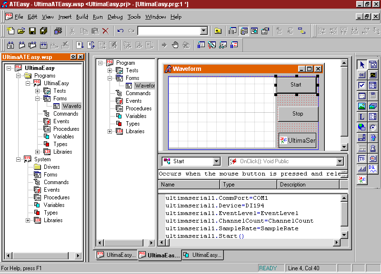The width and height of the screenshot is (381, 274).
Task: Select Drivers folder under System
Action: click(51, 167)
